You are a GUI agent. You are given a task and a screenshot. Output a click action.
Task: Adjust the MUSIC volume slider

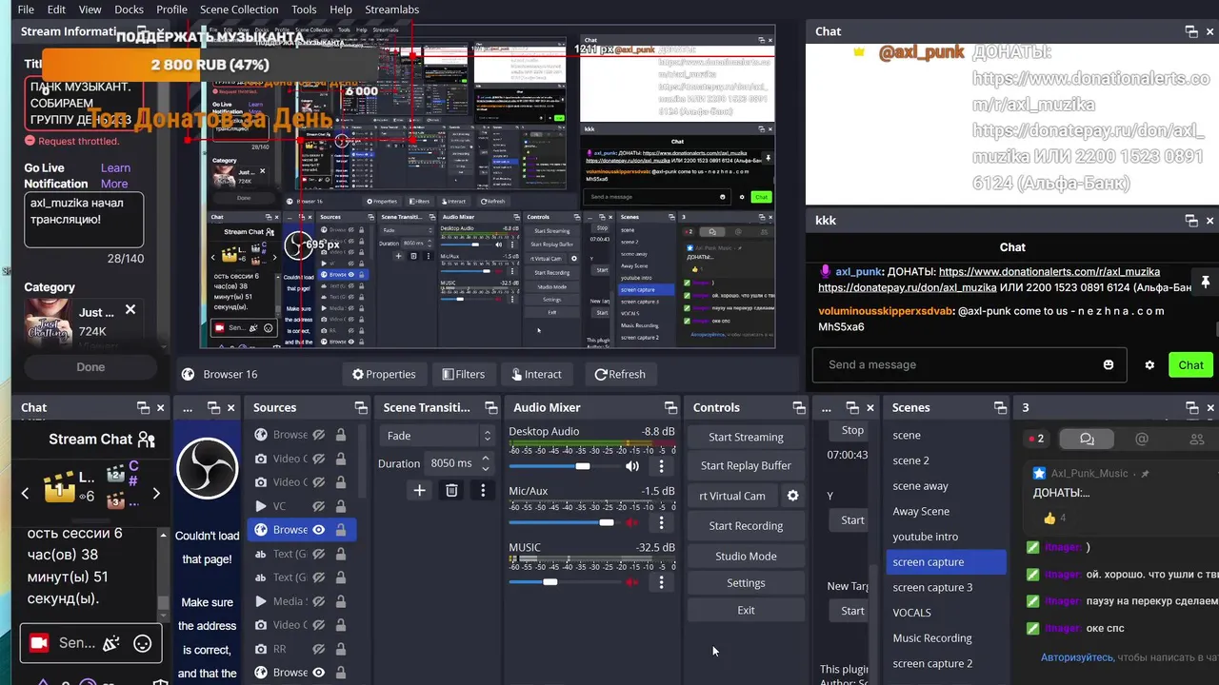point(550,581)
